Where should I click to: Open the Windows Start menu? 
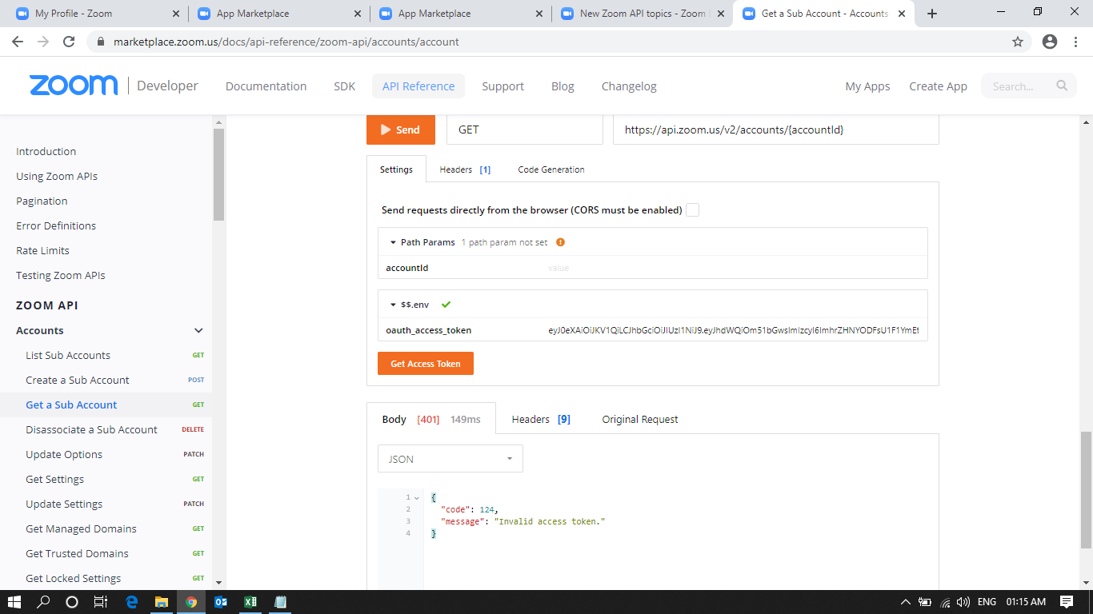pos(14,602)
